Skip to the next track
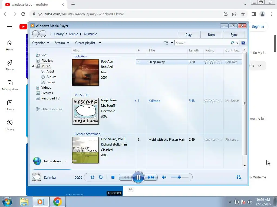277x207 pixels. (x=151, y=177)
